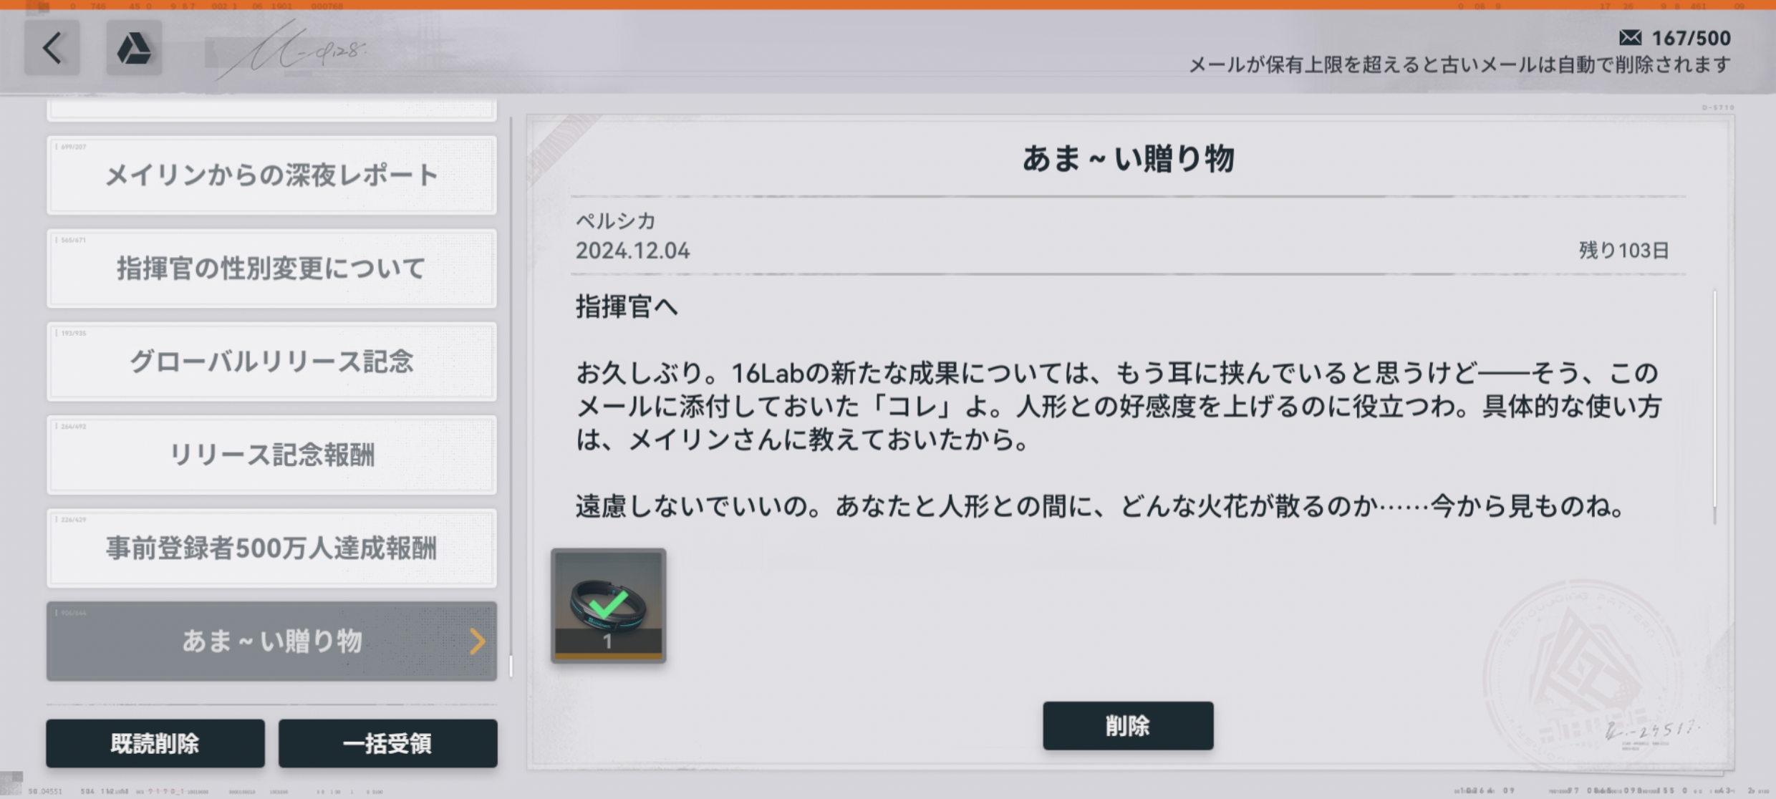Click the mail envelope counter icon

tap(1631, 37)
